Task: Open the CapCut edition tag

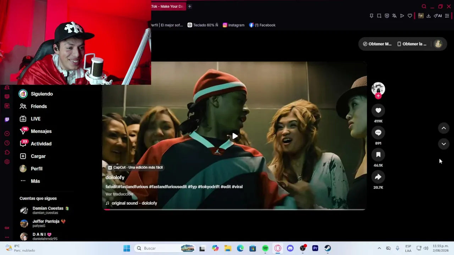Action: [135, 168]
